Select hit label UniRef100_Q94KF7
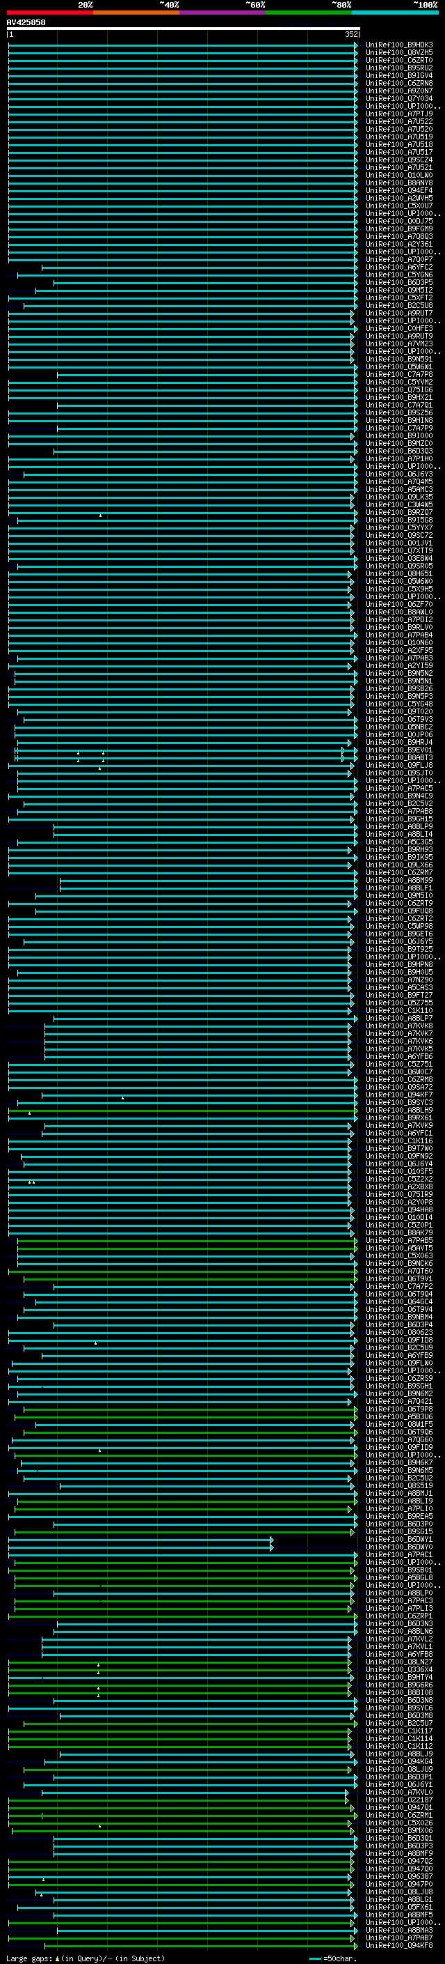Screen dimensions: 445x1964 tap(398, 1095)
